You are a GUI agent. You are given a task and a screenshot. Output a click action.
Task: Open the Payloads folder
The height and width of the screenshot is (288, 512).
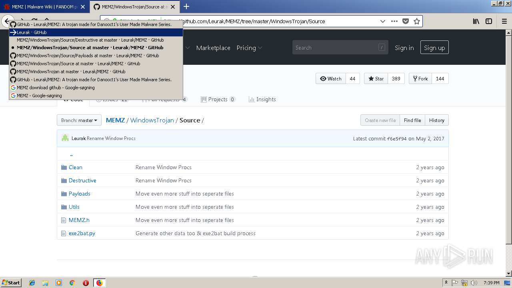point(80,194)
